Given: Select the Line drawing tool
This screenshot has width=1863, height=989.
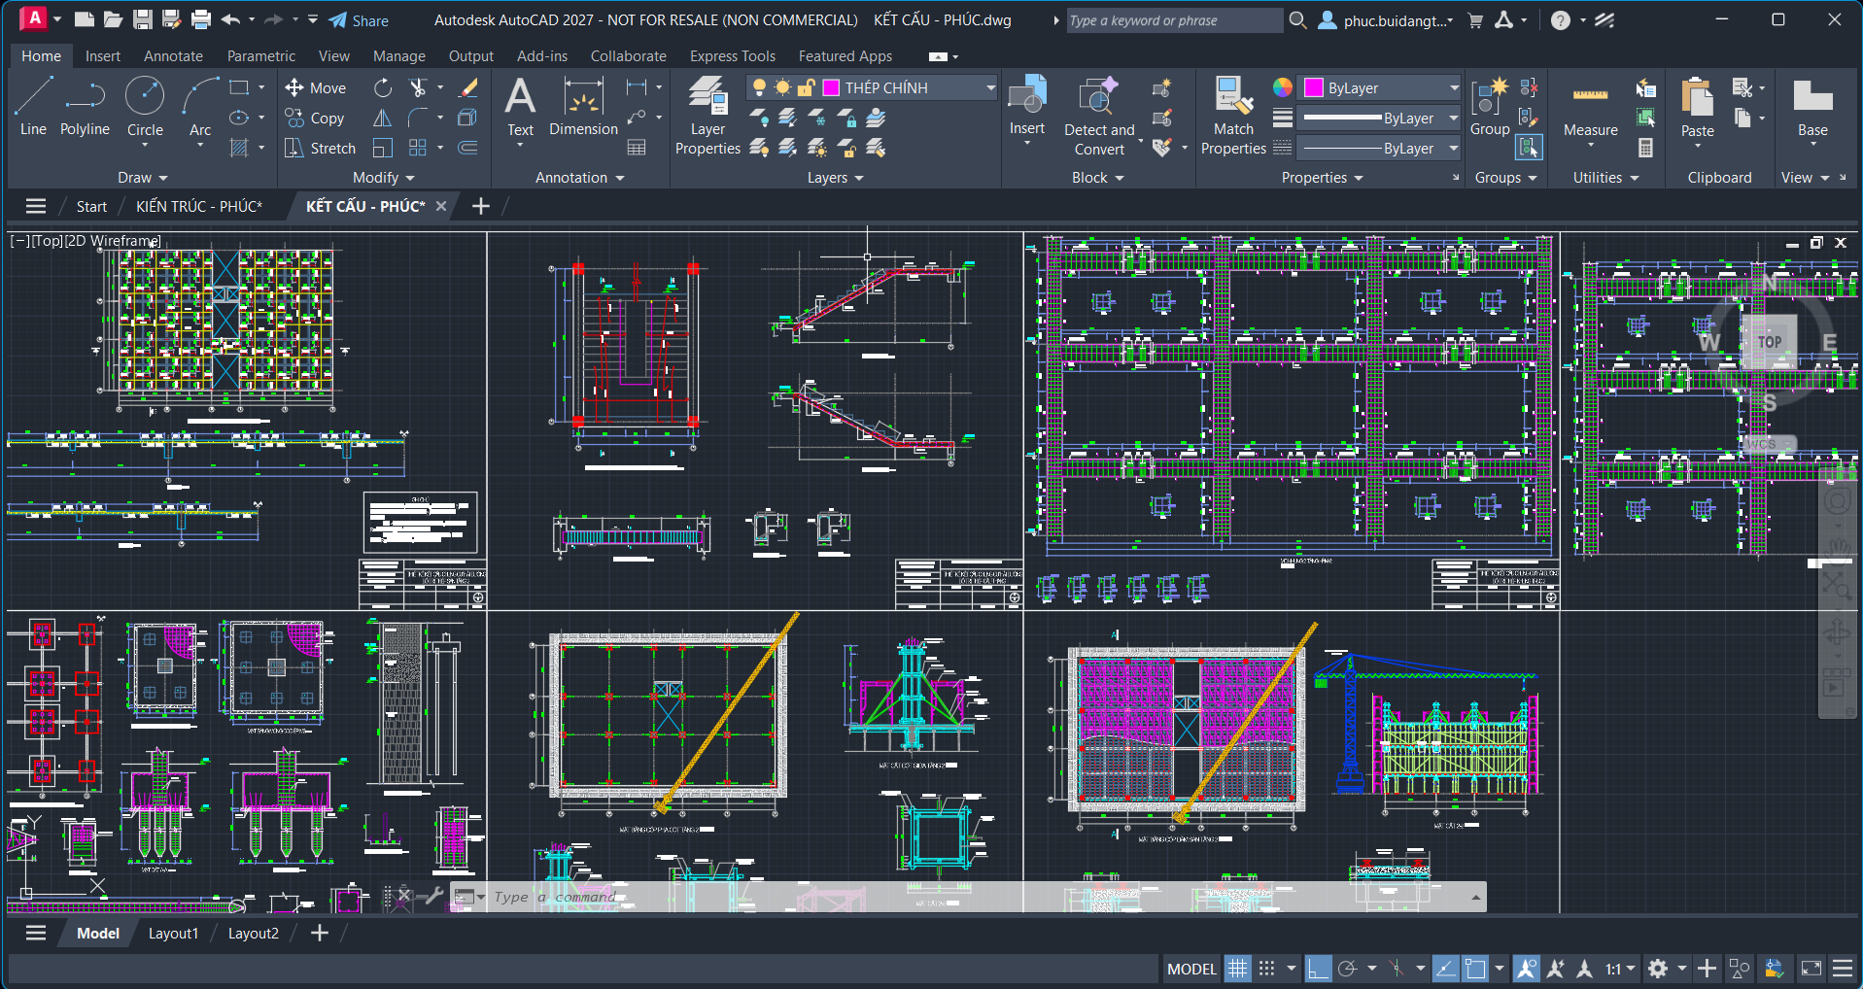Looking at the screenshot, I should tap(33, 107).
